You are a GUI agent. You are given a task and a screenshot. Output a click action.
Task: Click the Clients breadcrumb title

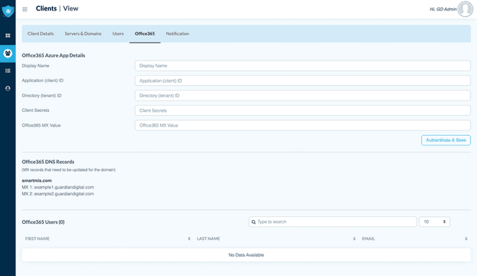pyautogui.click(x=46, y=8)
